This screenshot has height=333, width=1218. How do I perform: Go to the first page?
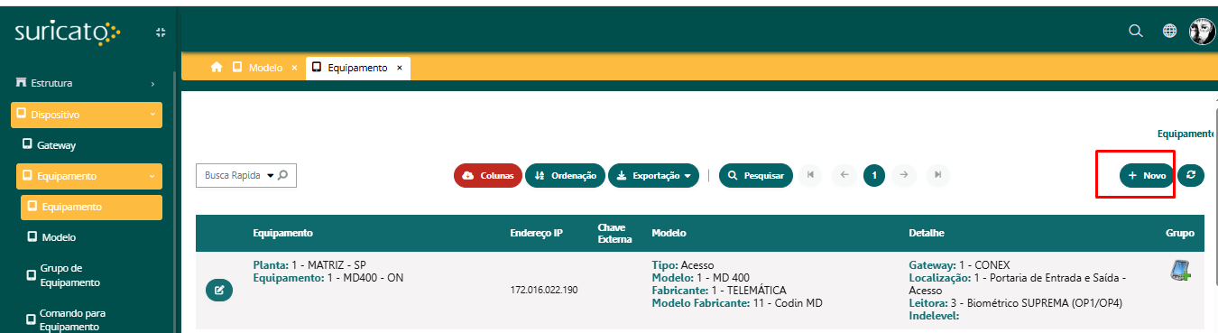click(809, 175)
